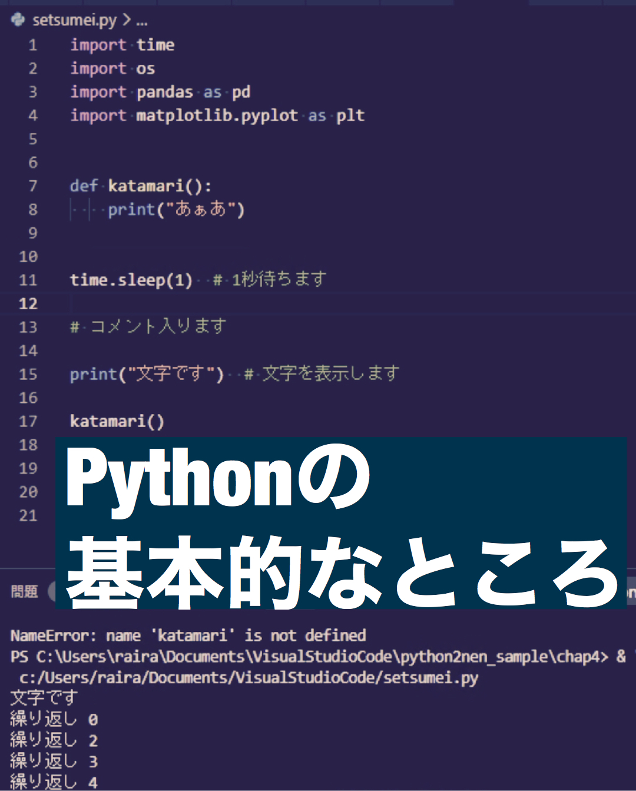The height and width of the screenshot is (791, 636).
Task: Click the print("あぁあ") statement
Action: pos(176,210)
